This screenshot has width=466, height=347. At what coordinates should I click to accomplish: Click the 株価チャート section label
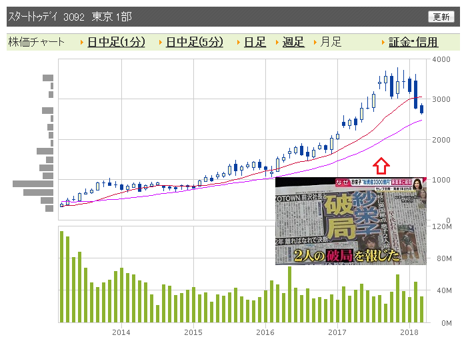(36, 42)
